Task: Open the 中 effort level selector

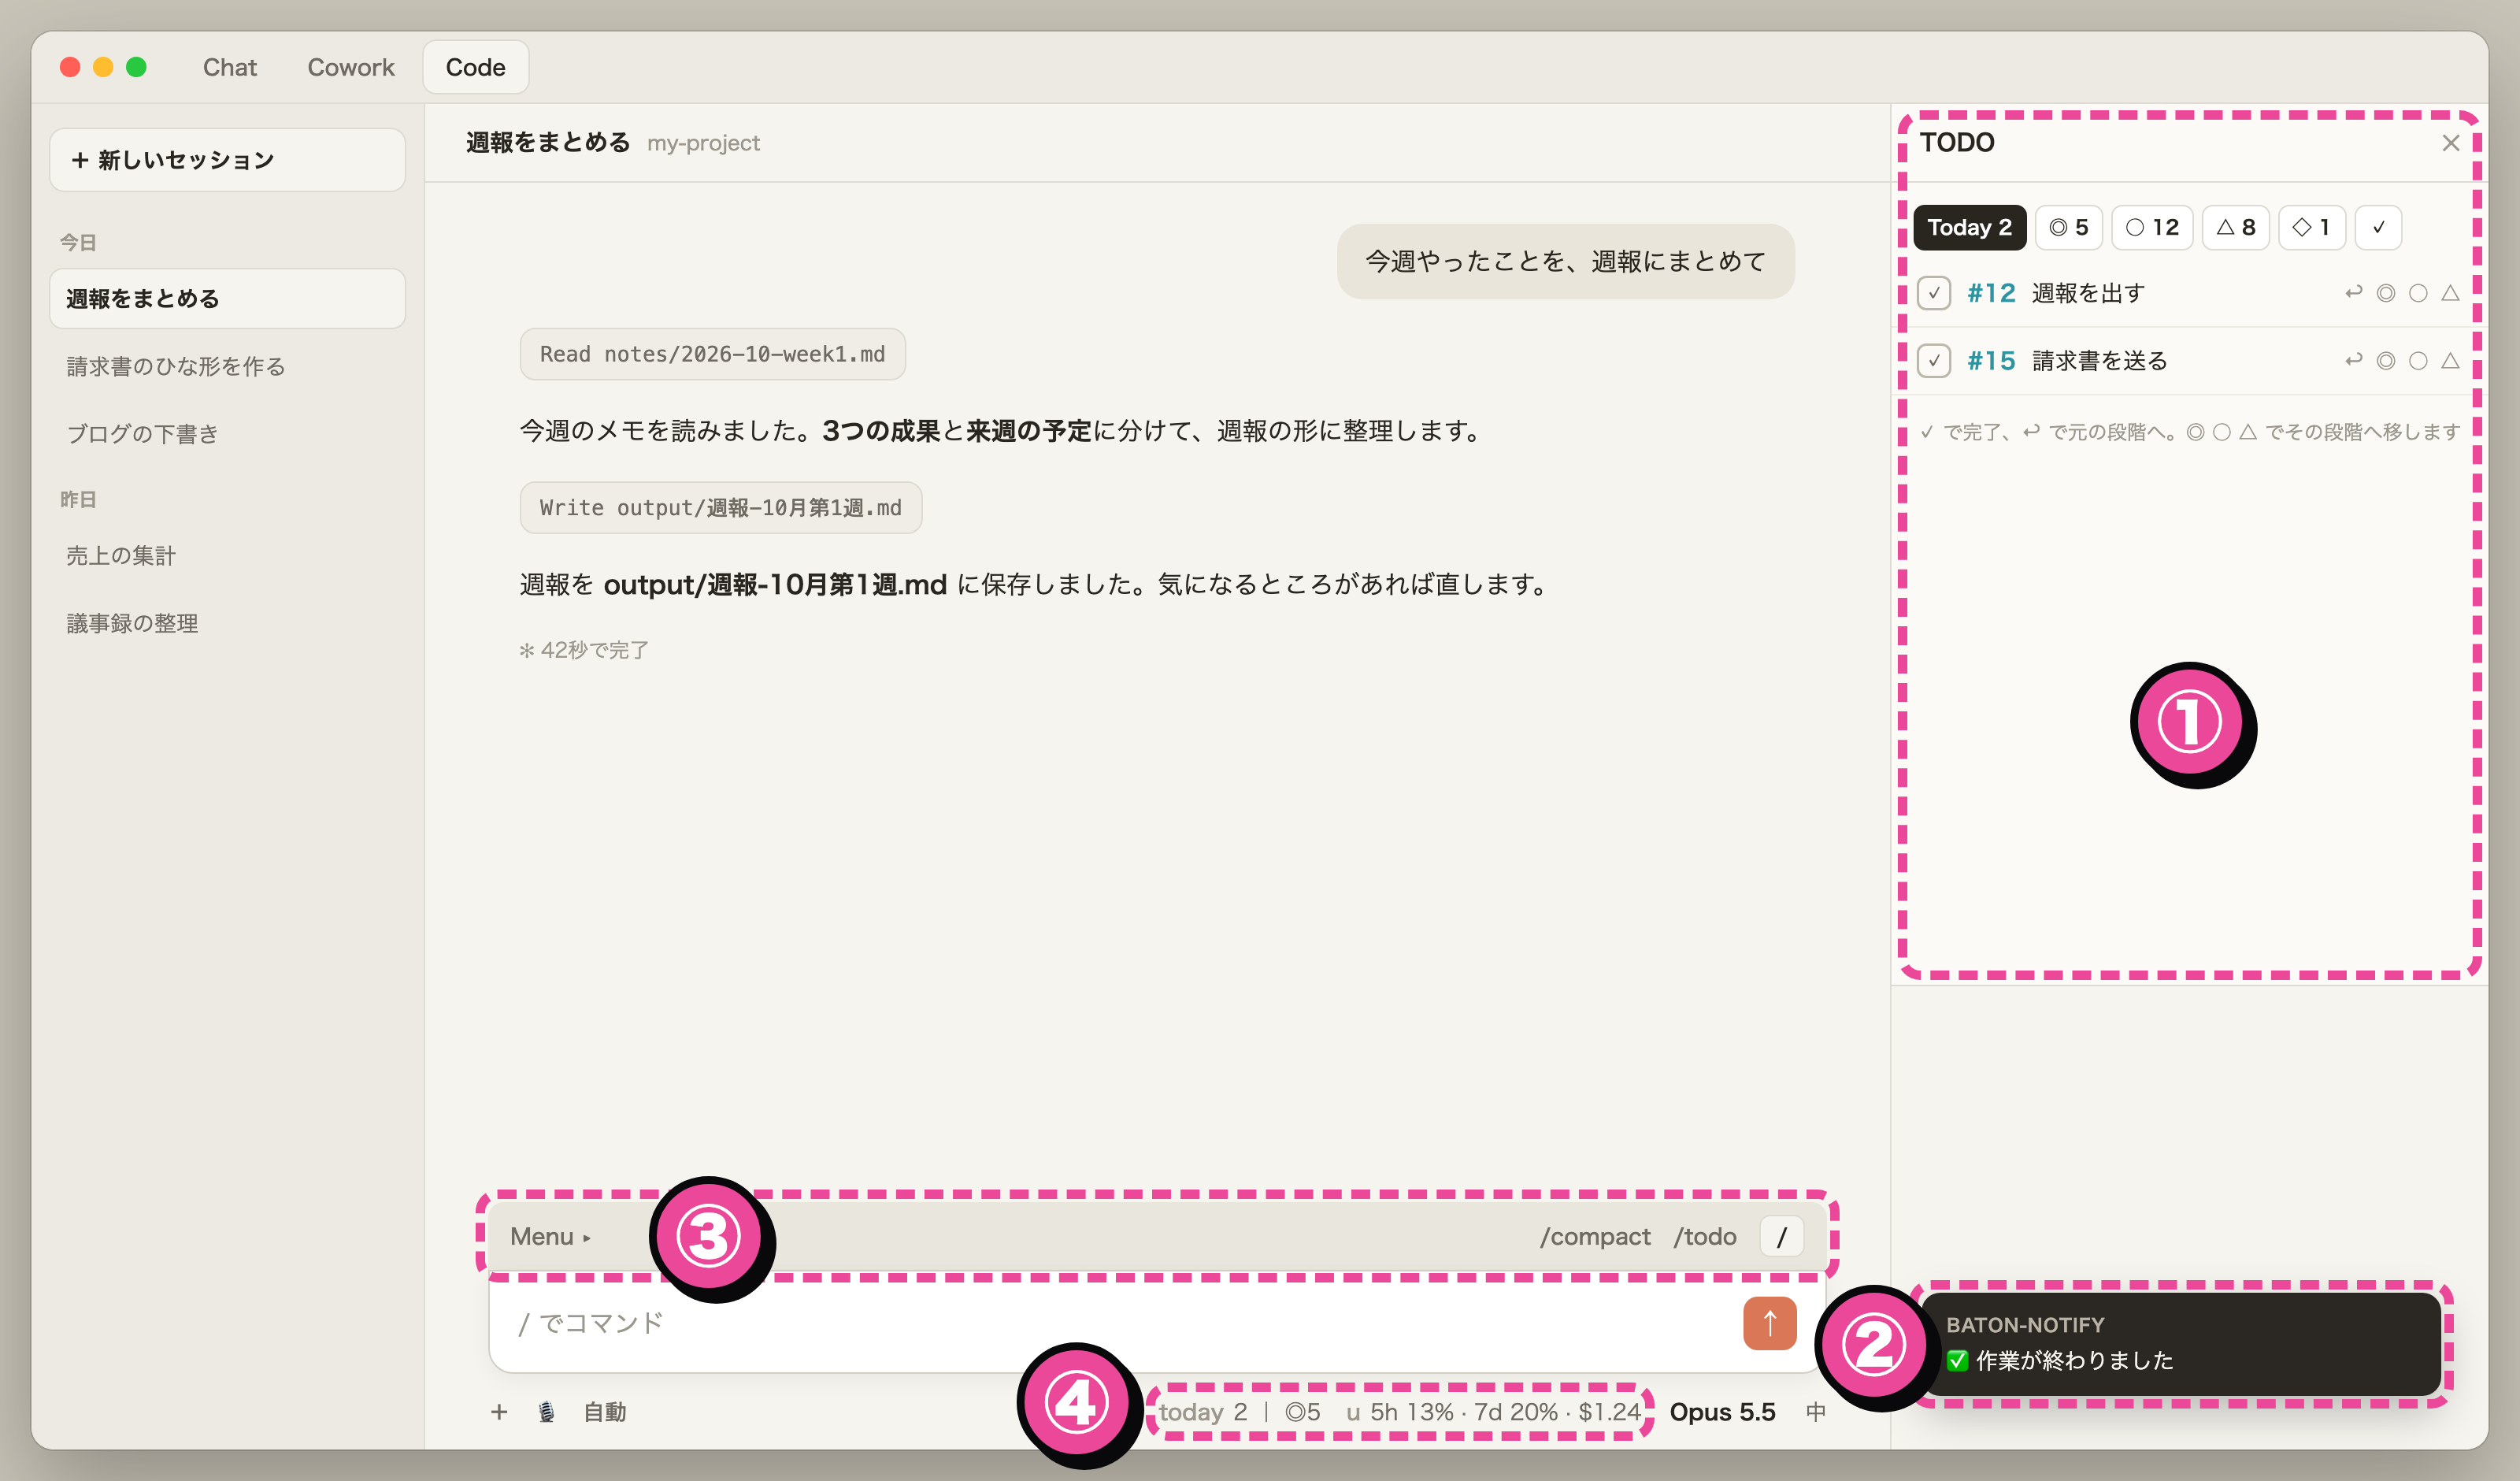Action: coord(1816,1412)
